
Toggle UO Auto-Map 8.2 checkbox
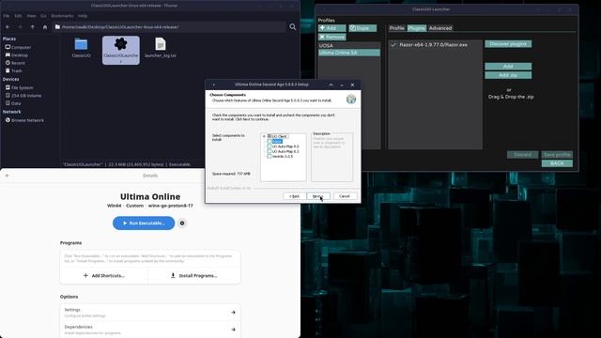(270, 151)
